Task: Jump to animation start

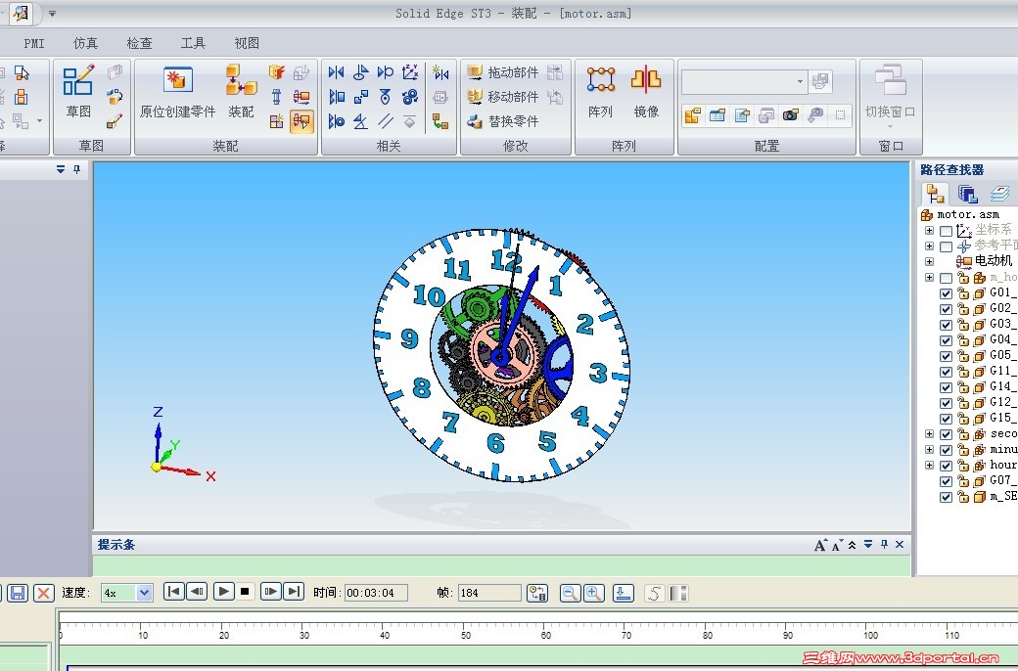Action: click(x=173, y=592)
